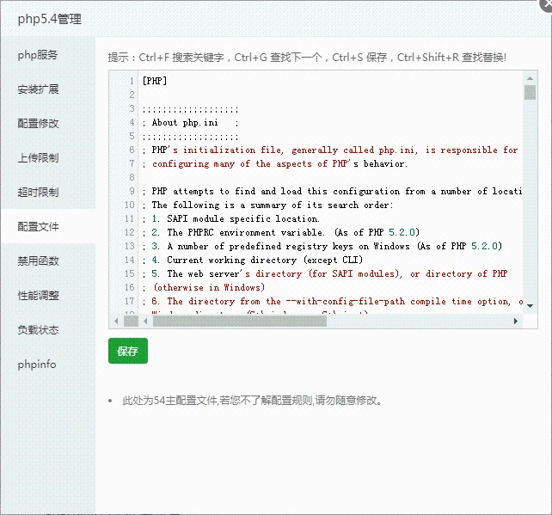Click the horizontal scrollbar thumb in editor
This screenshot has width=552, height=515.
pyautogui.click(x=239, y=321)
